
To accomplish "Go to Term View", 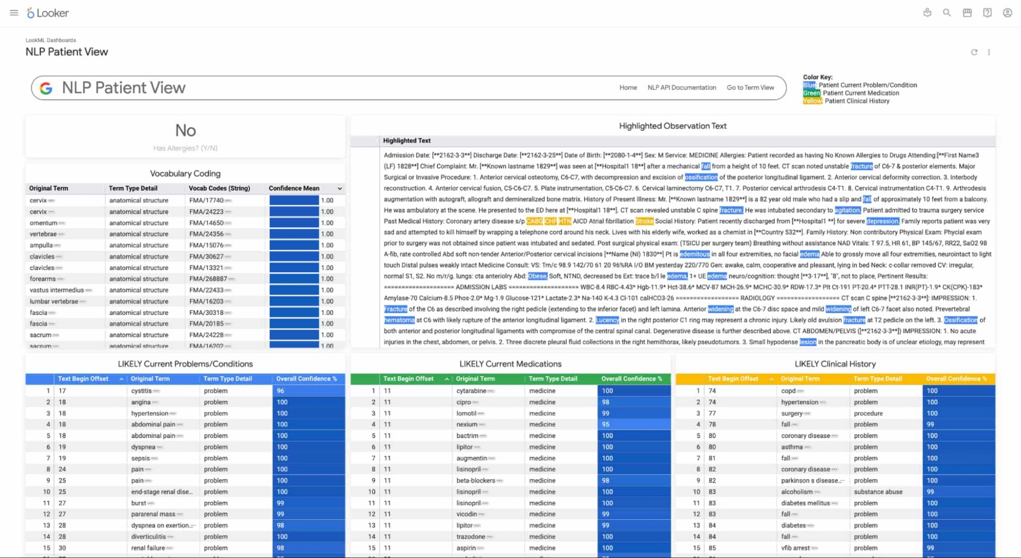I will pyautogui.click(x=750, y=88).
